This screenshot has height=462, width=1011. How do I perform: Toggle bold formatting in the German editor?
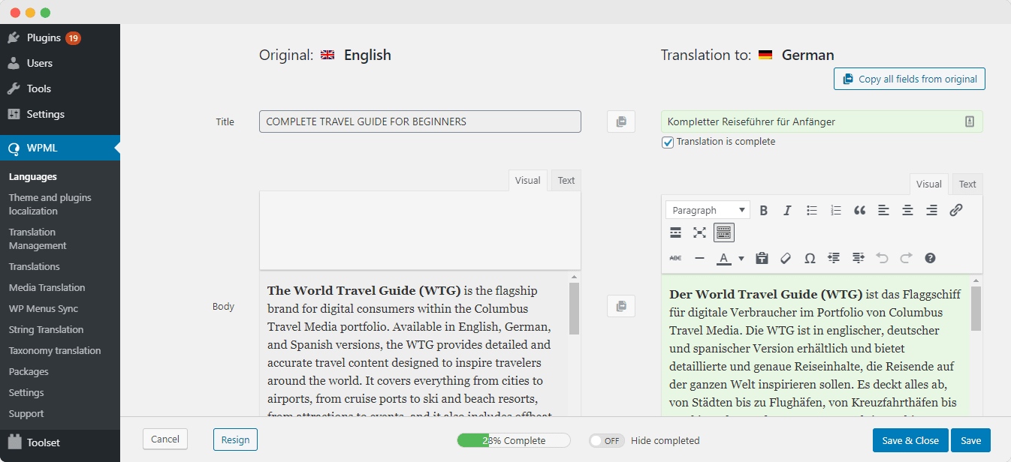(x=764, y=209)
